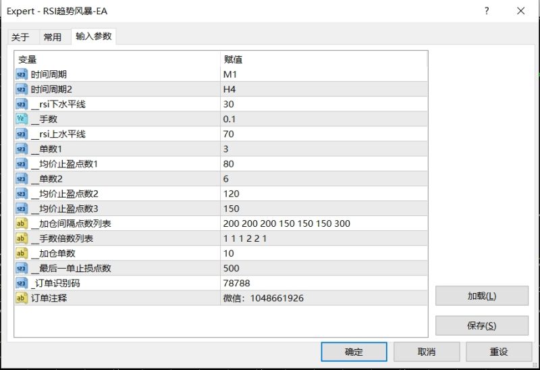Select the string icon beside __加仓间隔点数列表
Screen dimensions: 540x370
[22, 223]
